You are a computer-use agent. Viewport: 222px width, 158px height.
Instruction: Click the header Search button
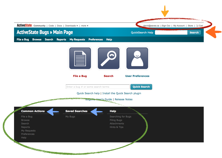point(194,33)
